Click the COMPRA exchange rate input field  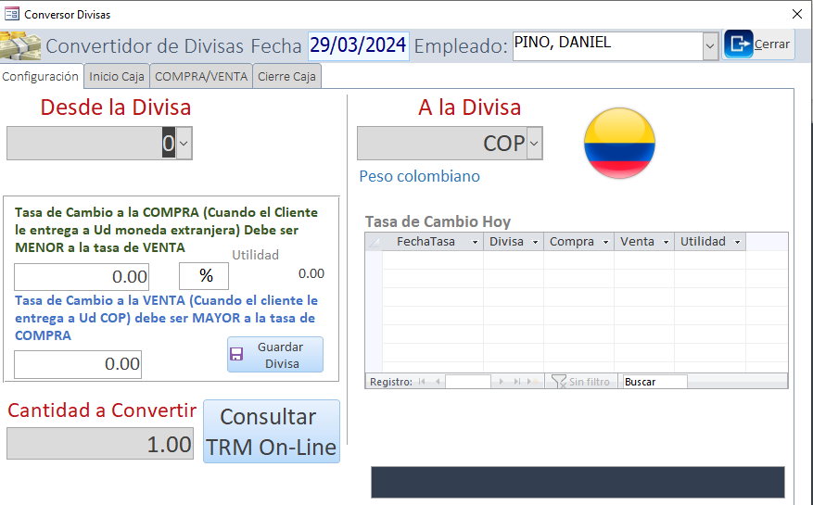(82, 277)
